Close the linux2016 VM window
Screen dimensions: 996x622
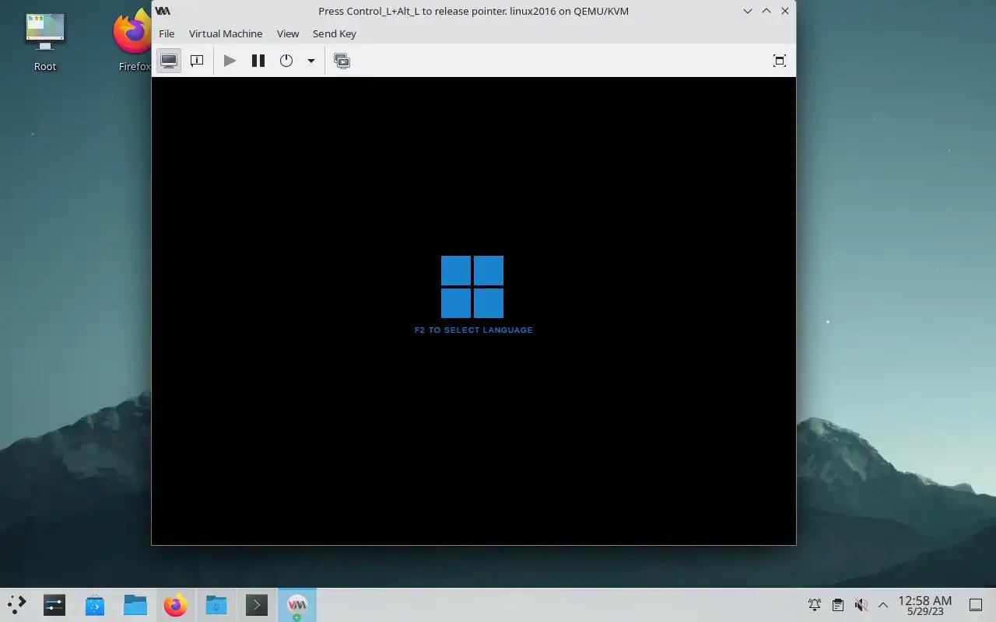(x=785, y=11)
